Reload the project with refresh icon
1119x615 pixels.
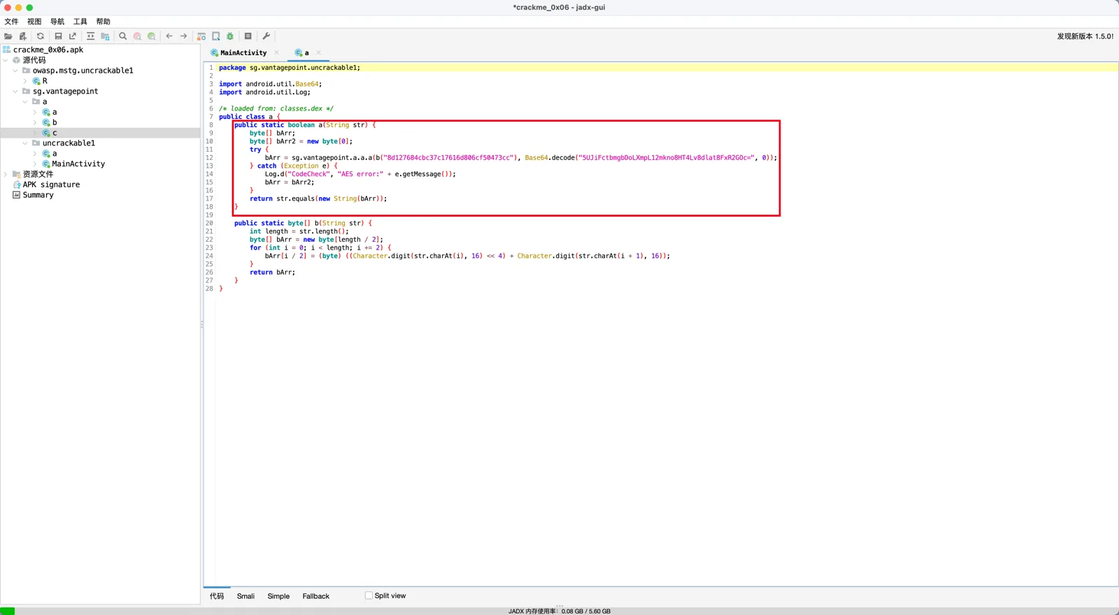(x=41, y=36)
